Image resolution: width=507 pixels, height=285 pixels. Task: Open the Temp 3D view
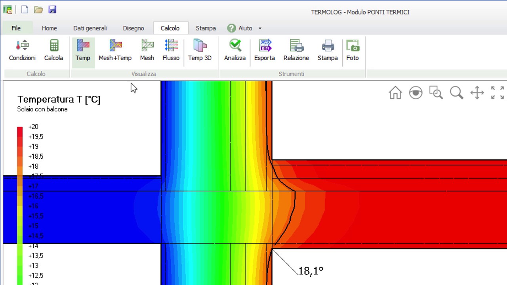(200, 50)
